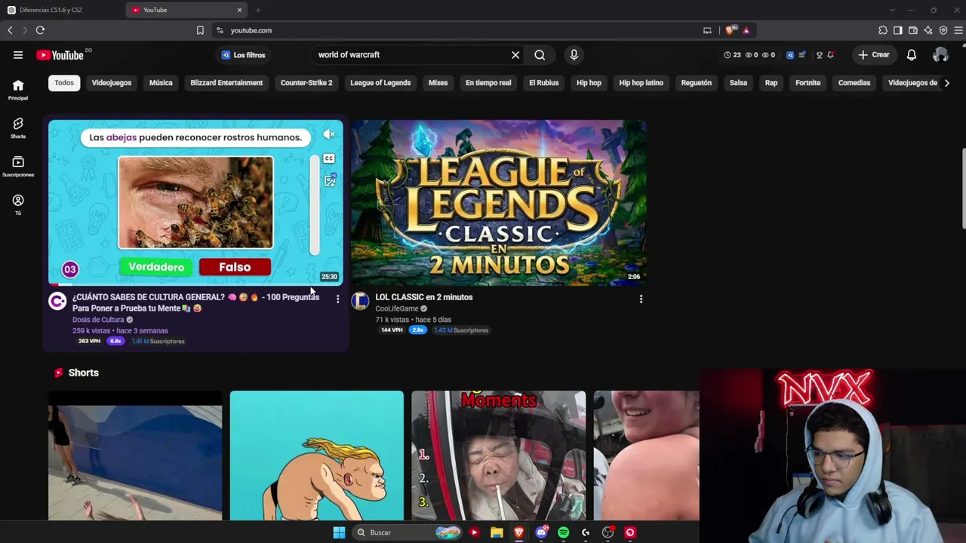Clear the search box text
The image size is (966, 543).
click(515, 55)
